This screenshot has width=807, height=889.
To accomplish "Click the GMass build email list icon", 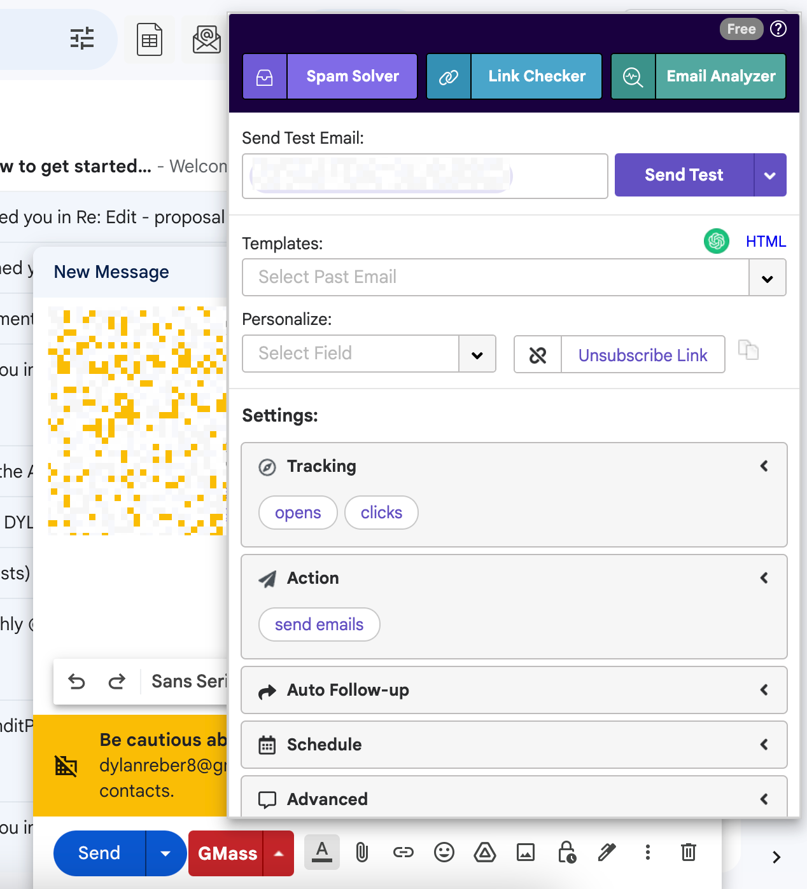I will coord(207,39).
